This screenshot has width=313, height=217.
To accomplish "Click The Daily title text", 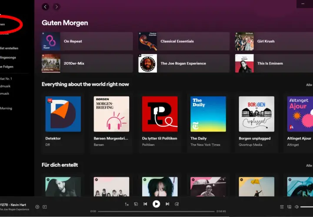I will coord(198,138).
